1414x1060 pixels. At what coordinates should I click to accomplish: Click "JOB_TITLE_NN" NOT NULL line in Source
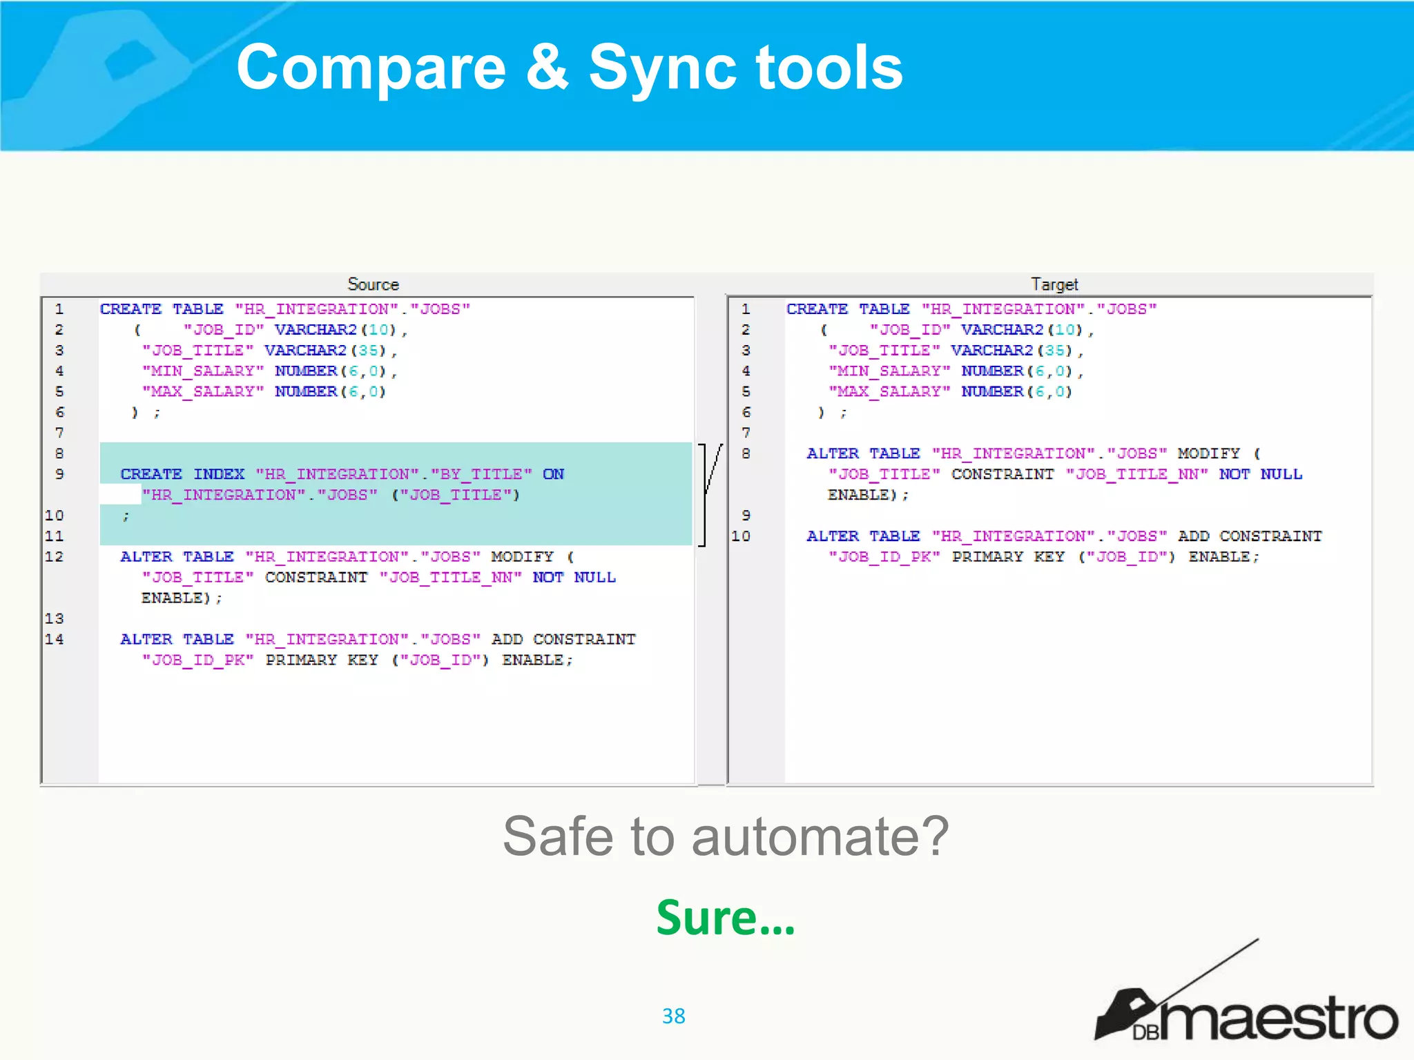(378, 578)
